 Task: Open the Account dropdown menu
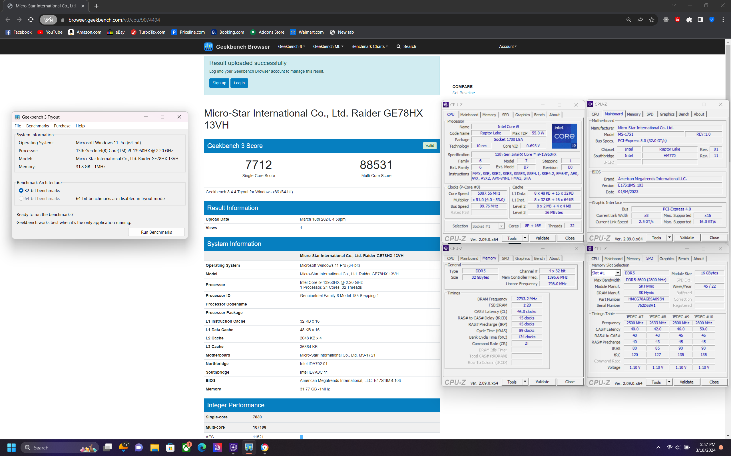[x=508, y=46]
